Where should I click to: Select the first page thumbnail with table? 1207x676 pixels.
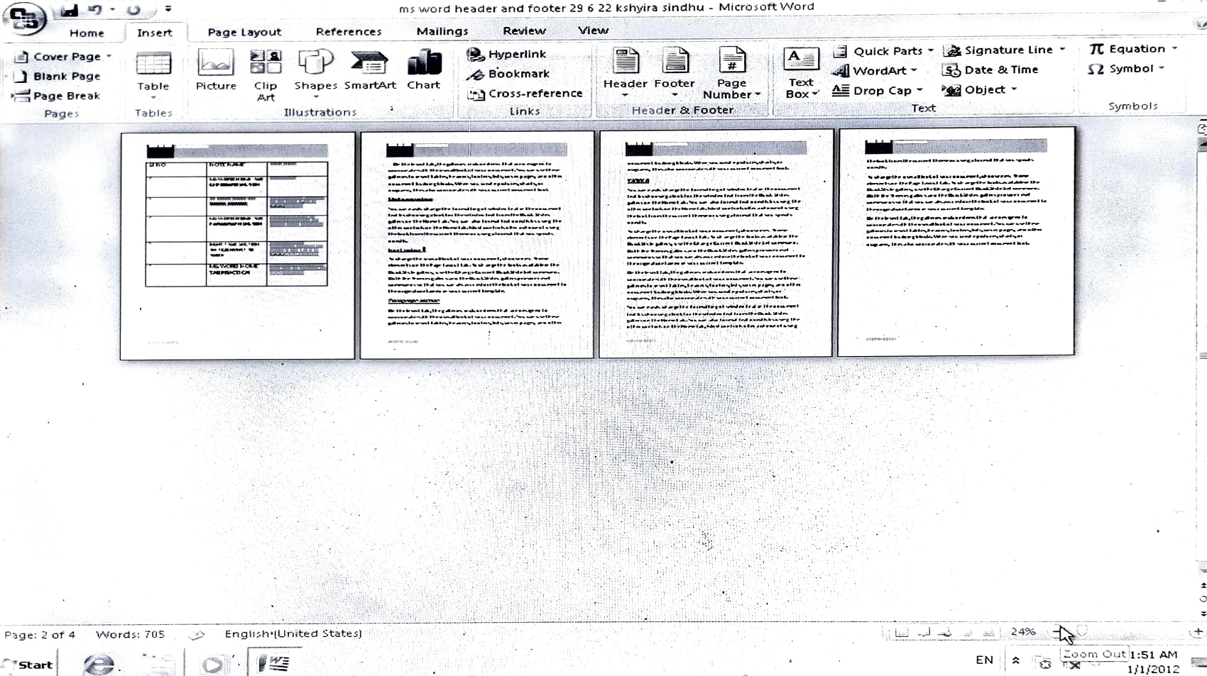coord(237,245)
